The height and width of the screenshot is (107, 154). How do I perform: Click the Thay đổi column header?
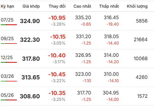coord(57,6)
